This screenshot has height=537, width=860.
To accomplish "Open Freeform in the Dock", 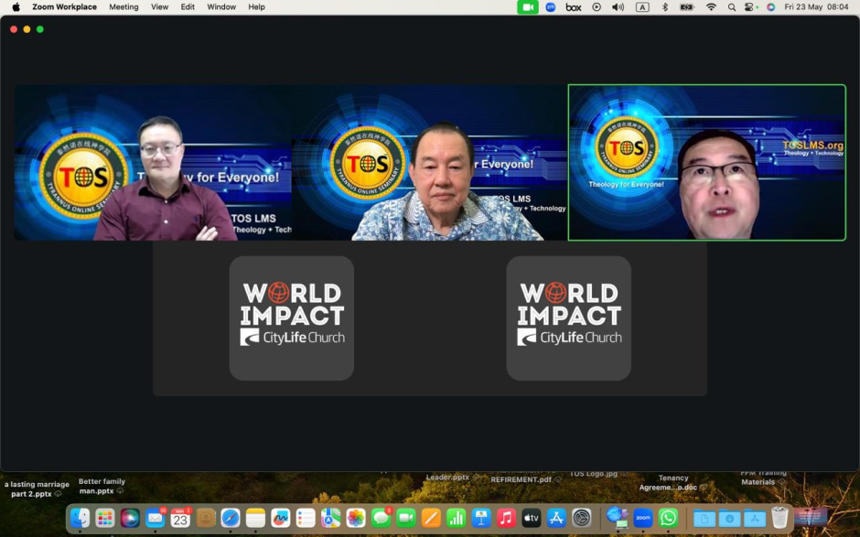I will [281, 518].
